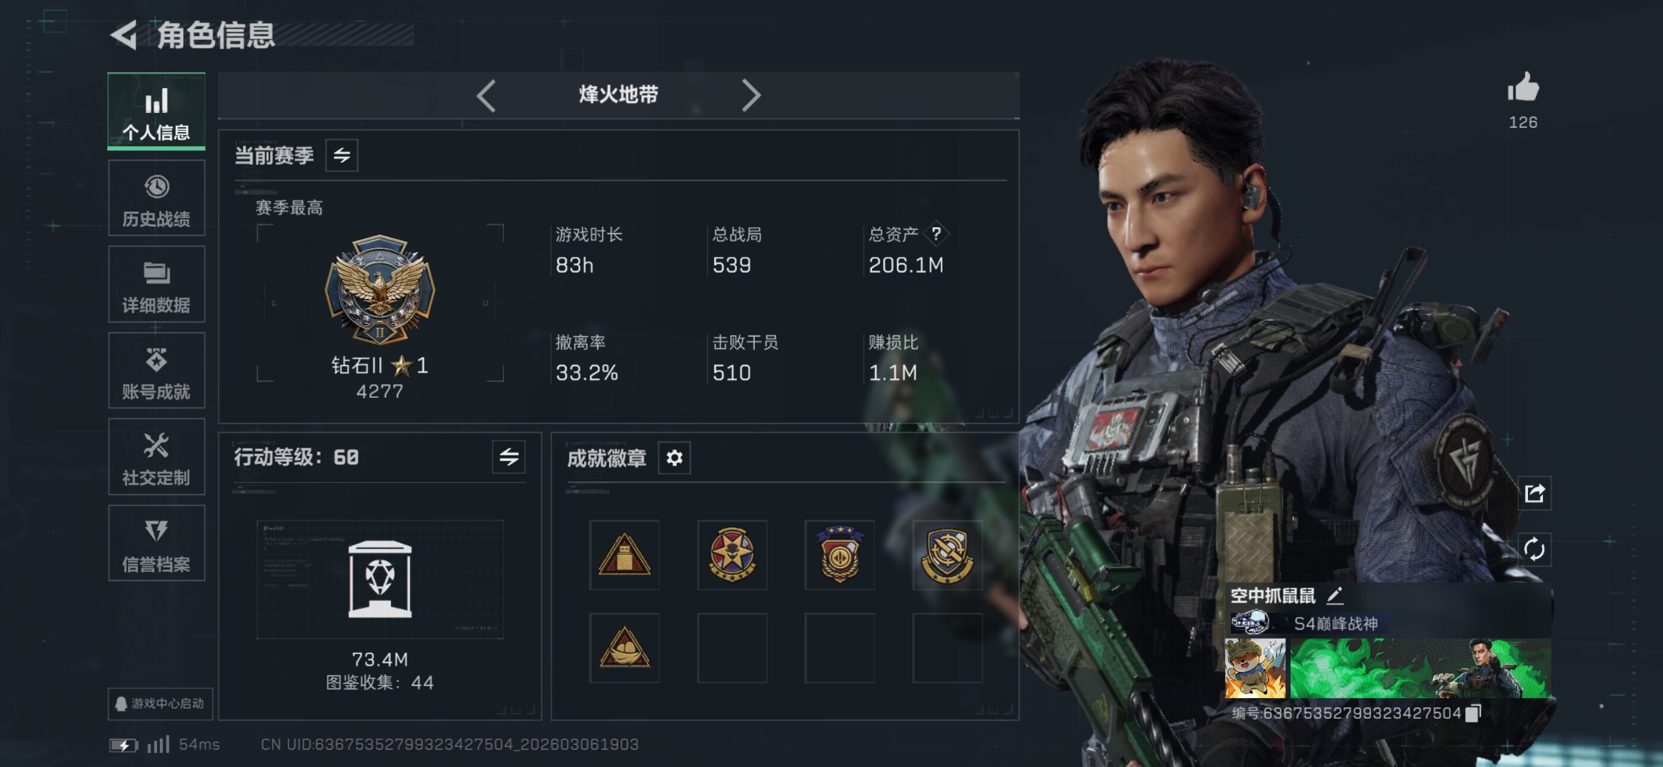Click the 游戏中心启动 button
Viewport: 1663px width, 767px height.
(x=160, y=703)
